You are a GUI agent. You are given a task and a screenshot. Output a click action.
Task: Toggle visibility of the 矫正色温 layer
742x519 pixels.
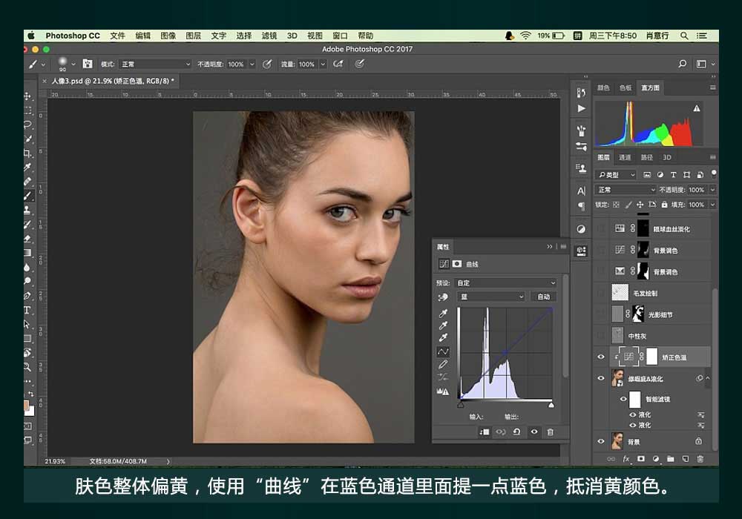(x=601, y=357)
